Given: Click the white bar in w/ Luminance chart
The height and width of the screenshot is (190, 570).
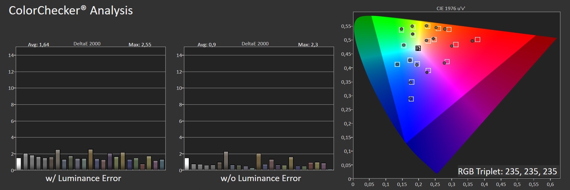Looking at the screenshot, I should (x=19, y=164).
